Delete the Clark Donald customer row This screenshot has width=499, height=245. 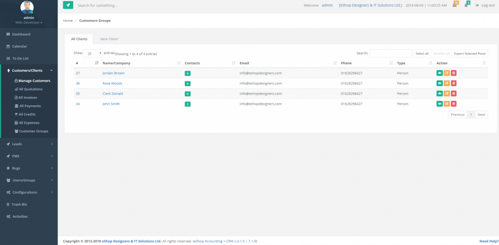click(x=454, y=94)
